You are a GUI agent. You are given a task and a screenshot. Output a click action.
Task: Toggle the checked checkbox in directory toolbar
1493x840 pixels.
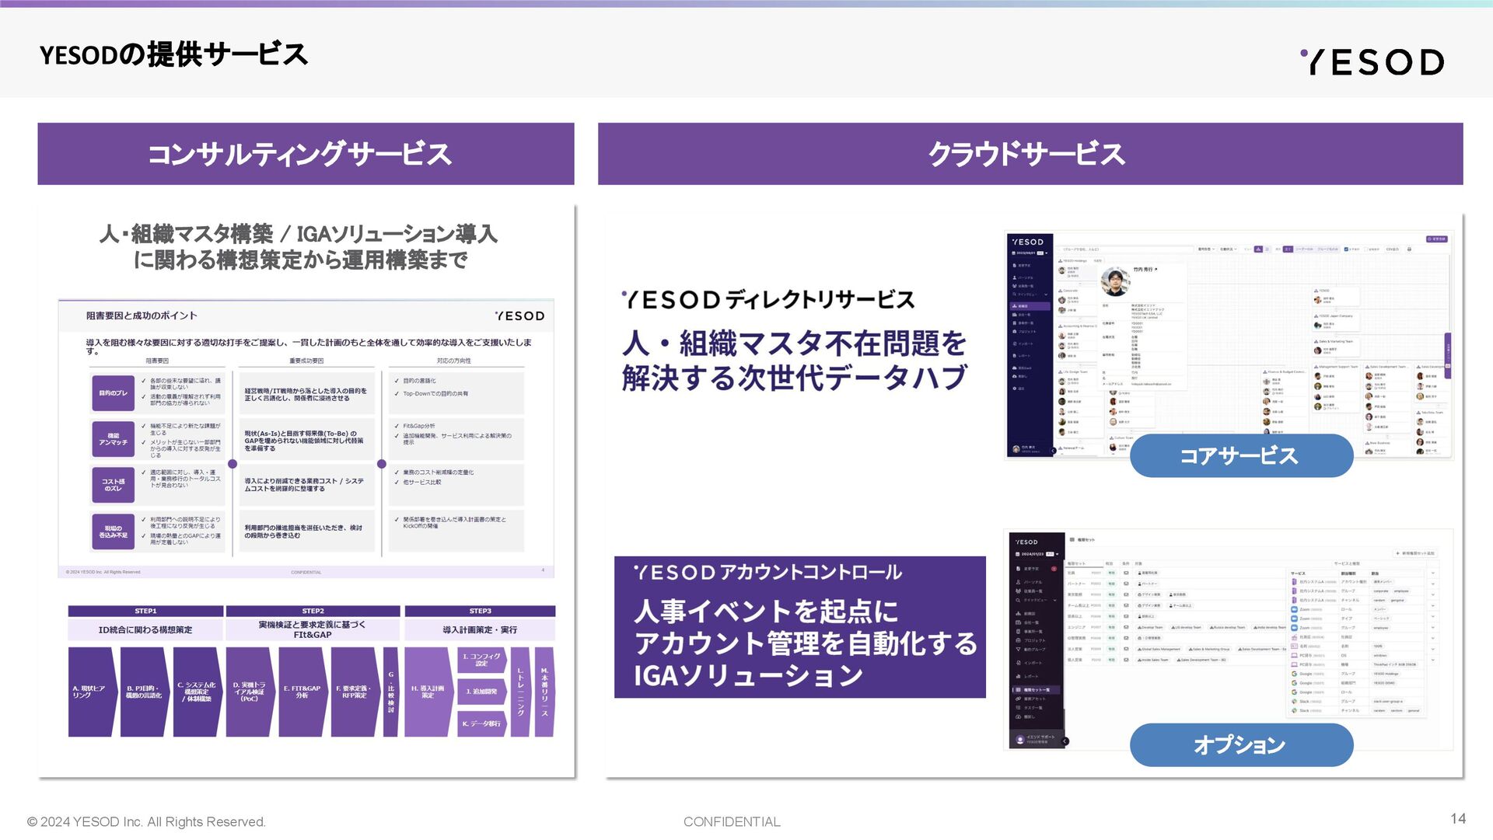point(1346,249)
